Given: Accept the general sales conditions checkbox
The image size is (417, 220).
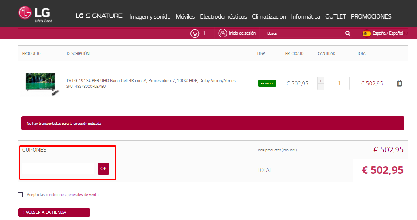Looking at the screenshot, I should coord(20,195).
